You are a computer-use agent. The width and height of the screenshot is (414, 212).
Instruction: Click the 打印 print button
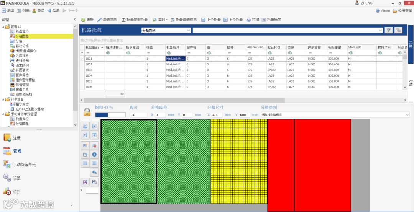pyautogui.click(x=253, y=20)
